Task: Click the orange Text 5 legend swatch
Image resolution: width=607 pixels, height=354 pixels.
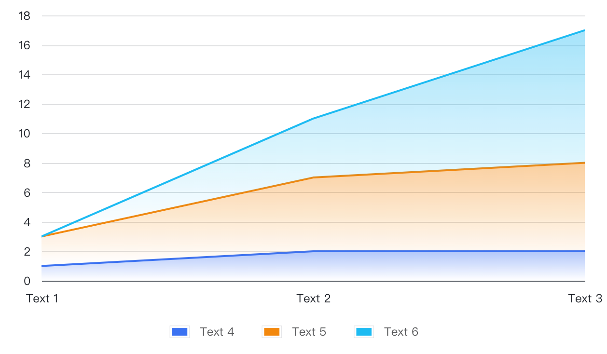Action: click(272, 332)
